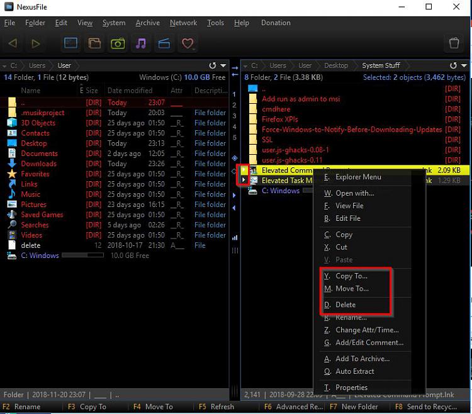This screenshot has height=414, width=472.
Task: Refresh the left panel with the reload icon
Action: pos(213,65)
